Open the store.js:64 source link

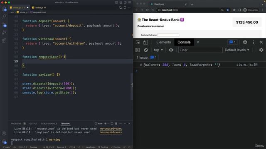(x=247, y=65)
